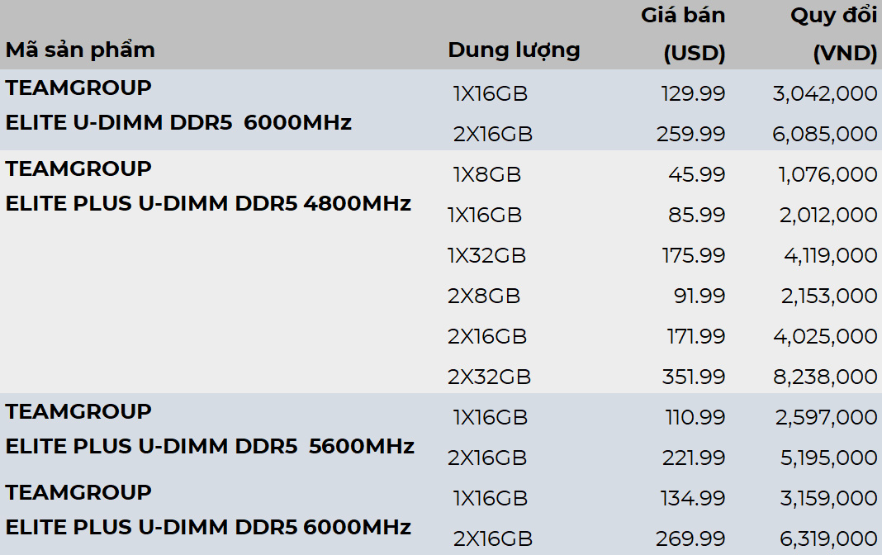Click the 129.99 USD price
Screen dimensions: 882x555
[x=693, y=94]
